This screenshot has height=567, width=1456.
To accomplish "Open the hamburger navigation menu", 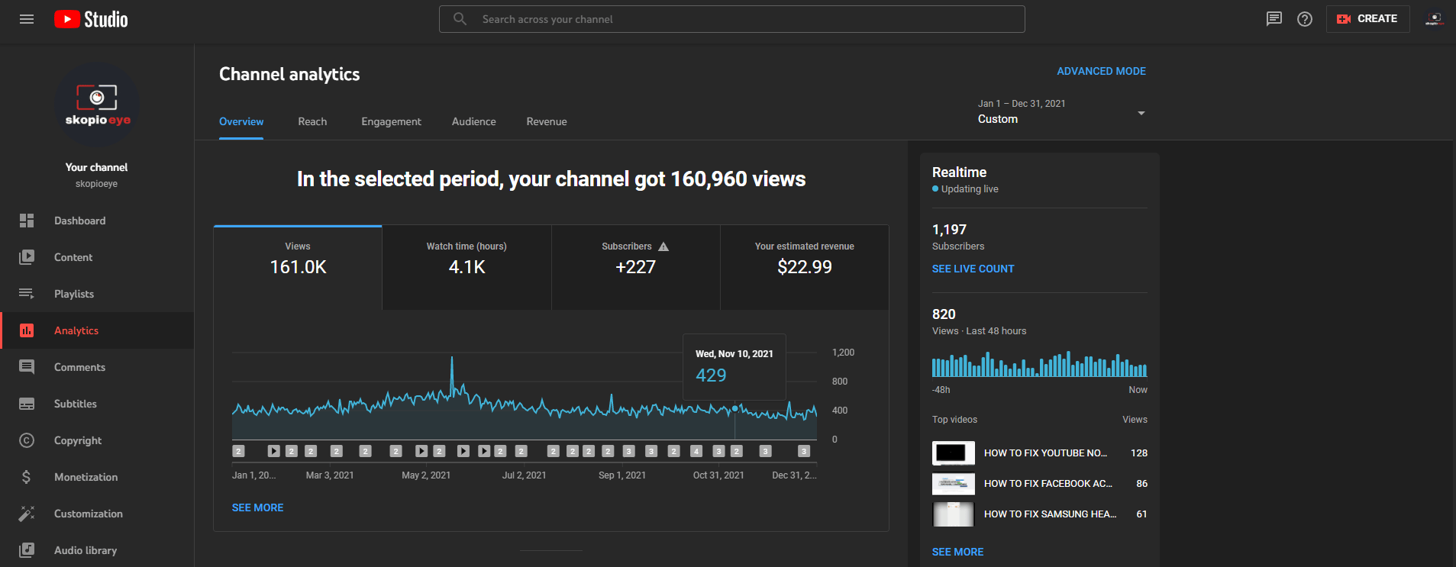I will click(x=27, y=19).
